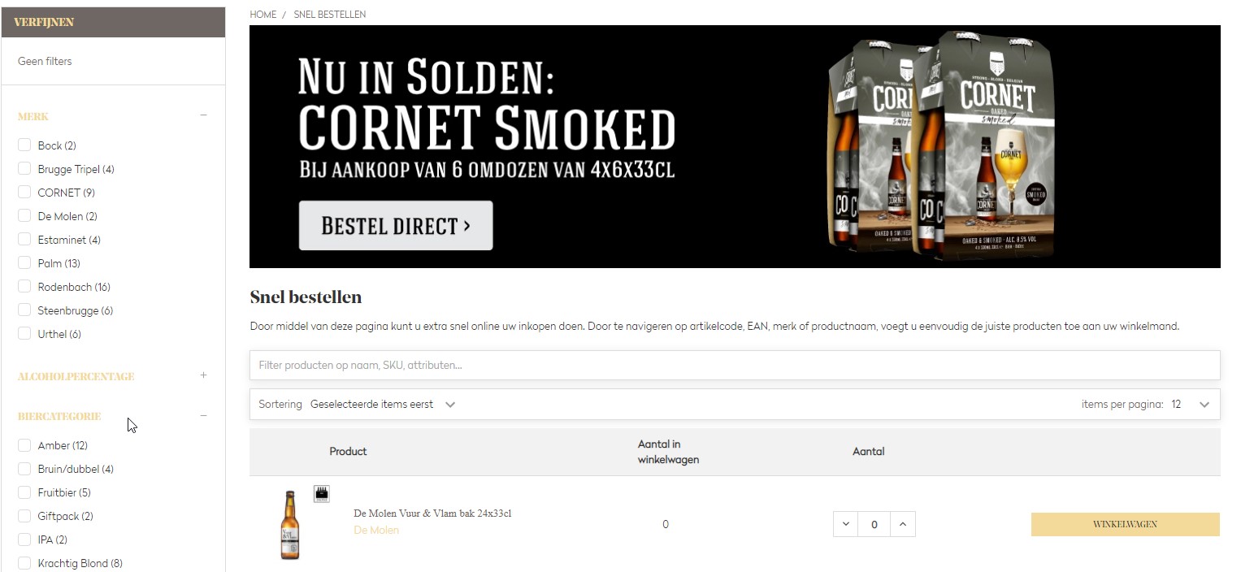Check the Fruitbier category box
The width and height of the screenshot is (1241, 572).
click(x=24, y=492)
